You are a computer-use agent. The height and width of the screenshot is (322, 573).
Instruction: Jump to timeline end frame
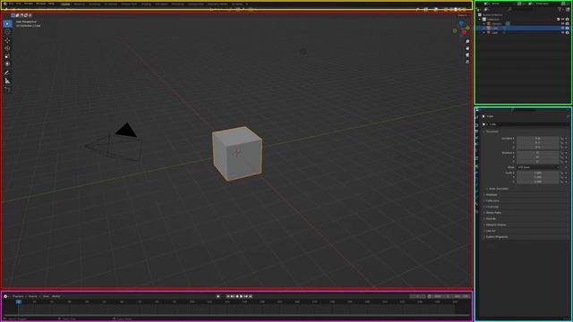pos(251,296)
